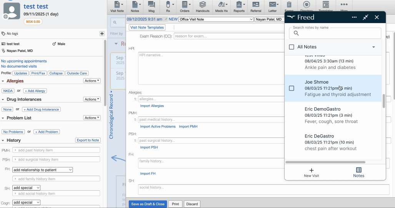
Task: Click the Visit Note Templates button
Action: click(x=147, y=27)
